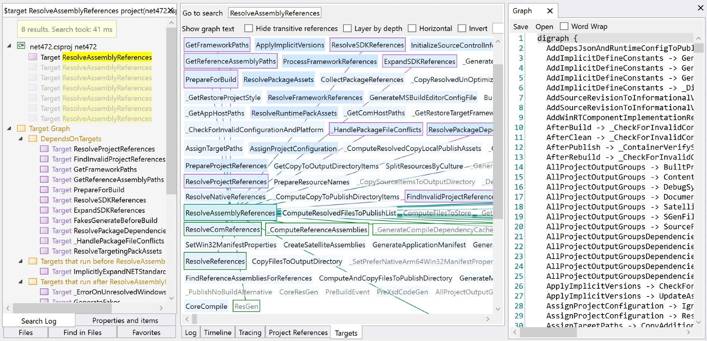The height and width of the screenshot is (341, 707).
Task: Click the Go to search label
Action: click(x=203, y=13)
